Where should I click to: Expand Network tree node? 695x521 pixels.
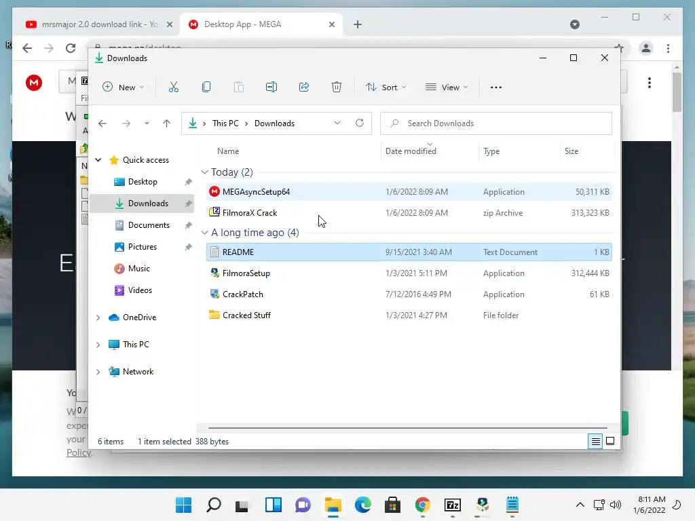click(x=98, y=372)
